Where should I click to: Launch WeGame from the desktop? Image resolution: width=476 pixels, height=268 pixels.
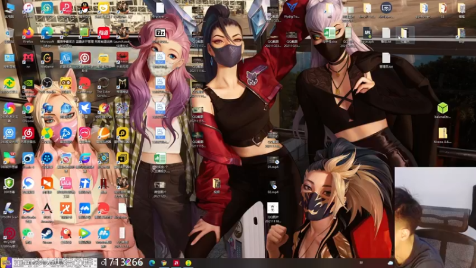tap(47, 58)
